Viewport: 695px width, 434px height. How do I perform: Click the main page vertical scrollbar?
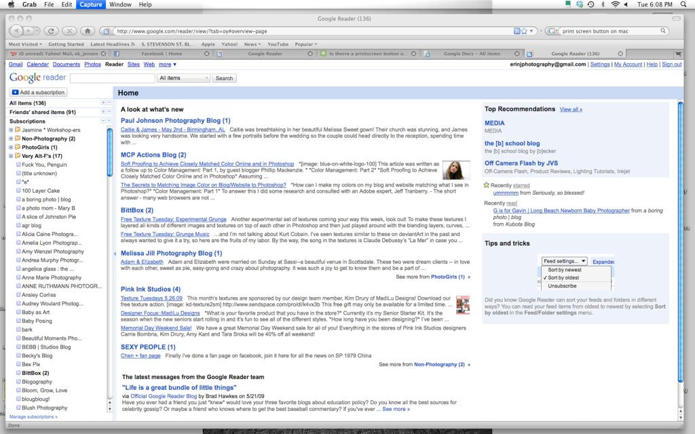click(x=680, y=241)
